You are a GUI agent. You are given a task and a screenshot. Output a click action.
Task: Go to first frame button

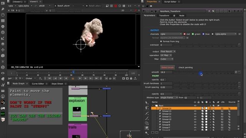[50, 78]
